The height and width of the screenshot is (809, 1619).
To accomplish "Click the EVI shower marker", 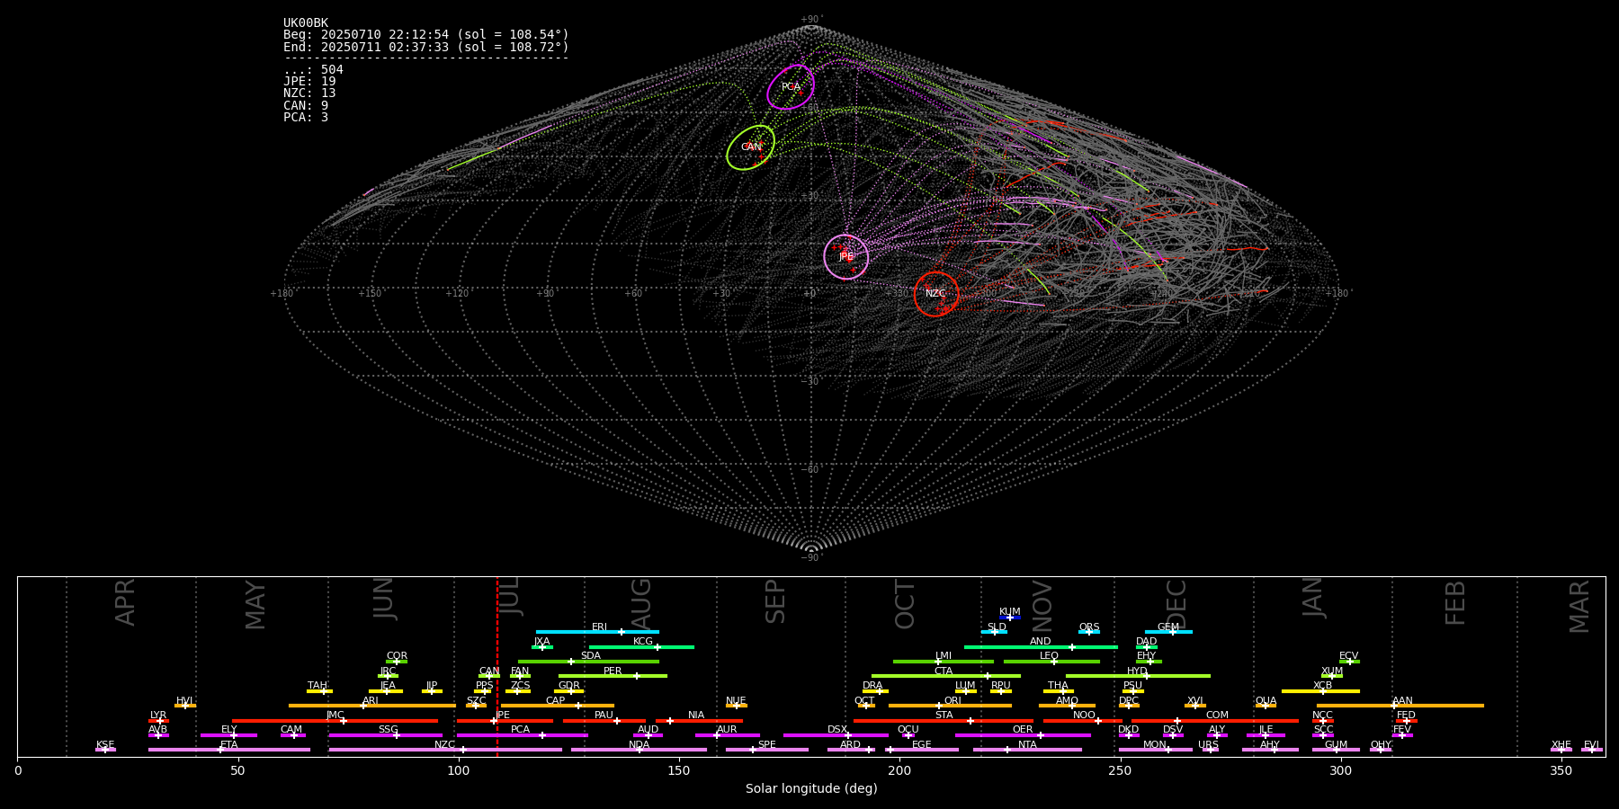I will click(1592, 750).
